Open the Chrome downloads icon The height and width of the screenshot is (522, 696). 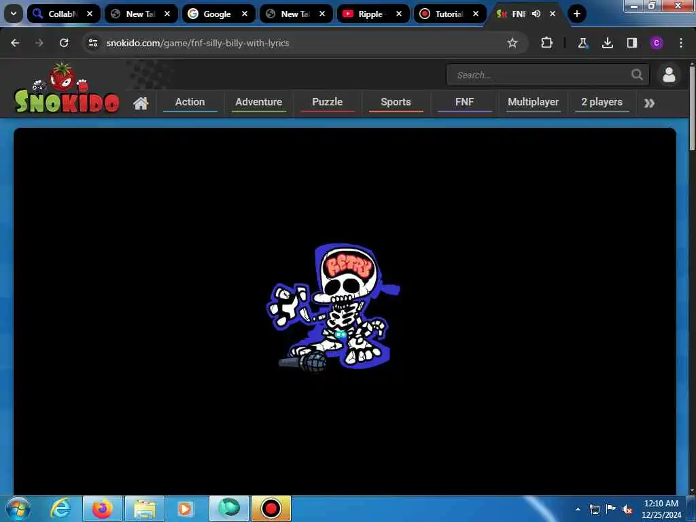[x=607, y=43]
